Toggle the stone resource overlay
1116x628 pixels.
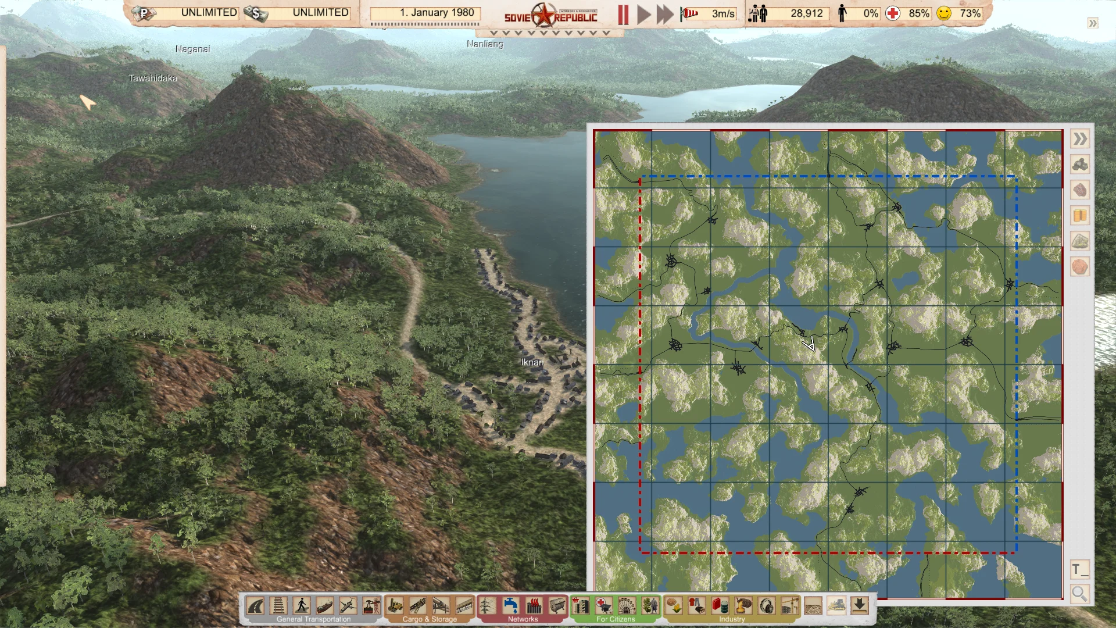1079,241
